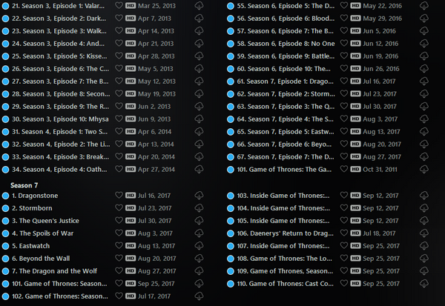
Task: Download episode 21 Valar from cloud
Action: (199, 6)
